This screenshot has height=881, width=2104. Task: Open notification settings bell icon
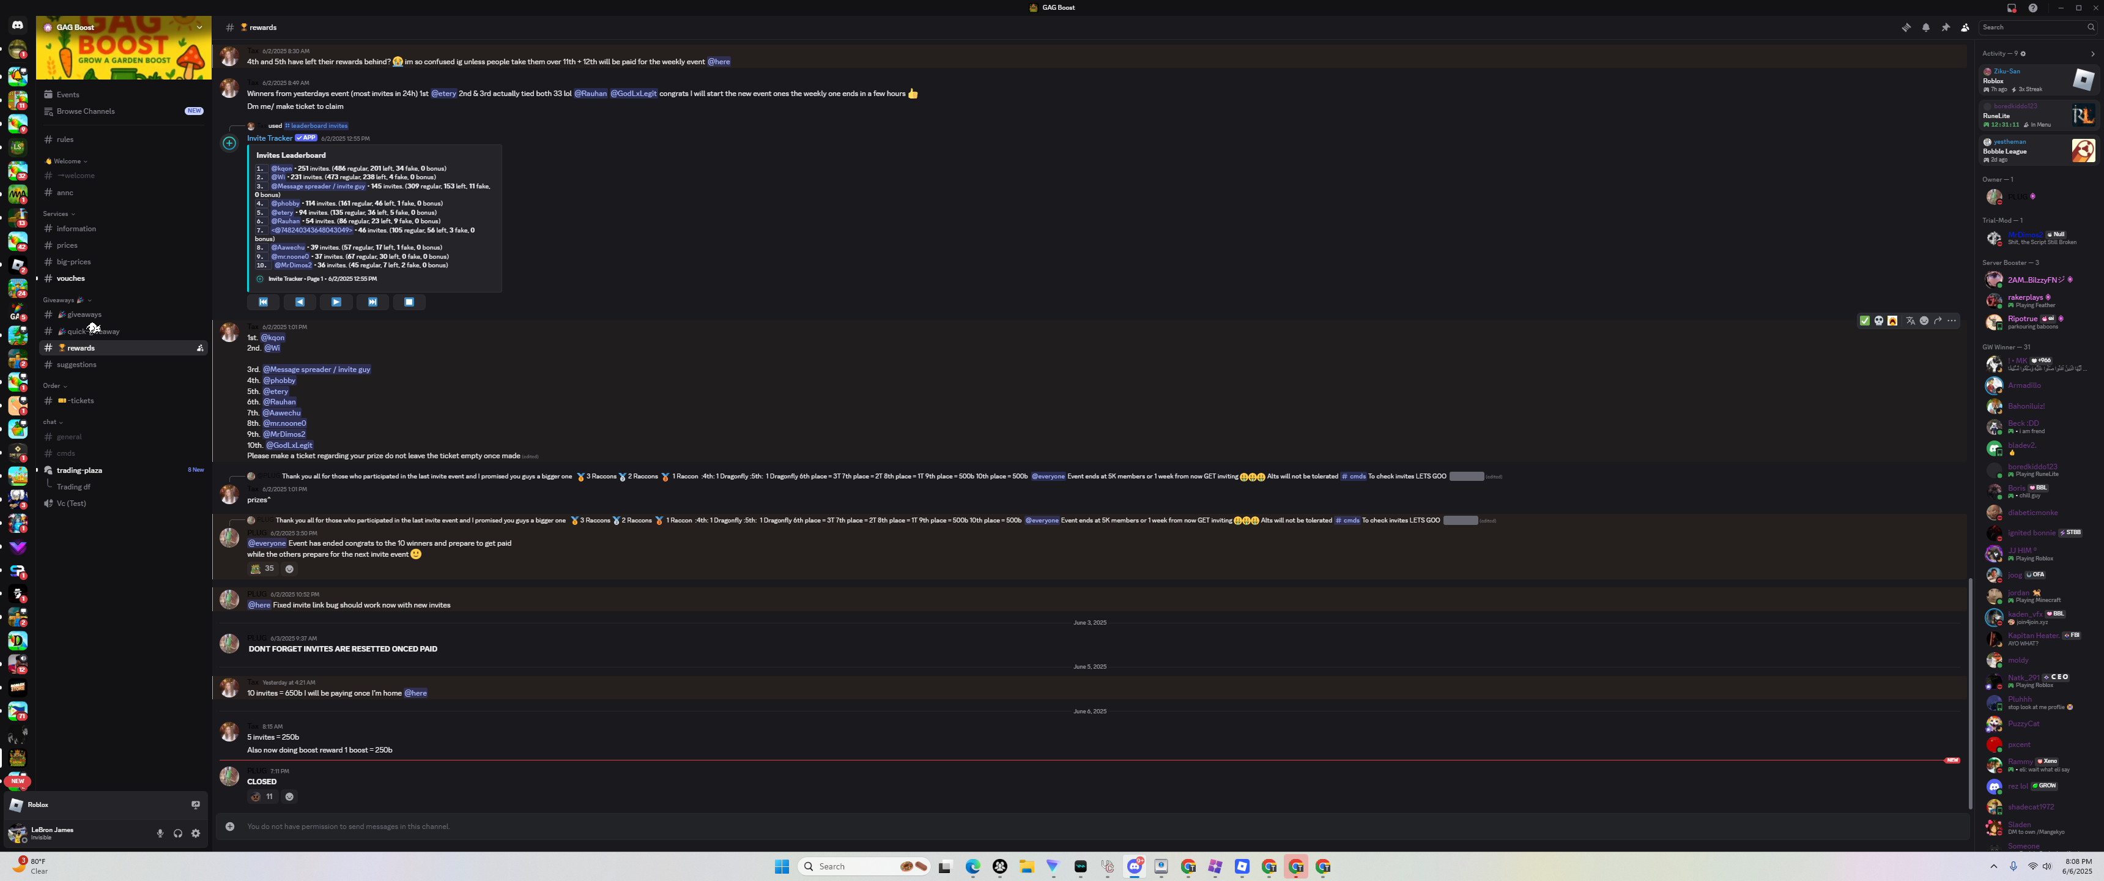pyautogui.click(x=1926, y=28)
